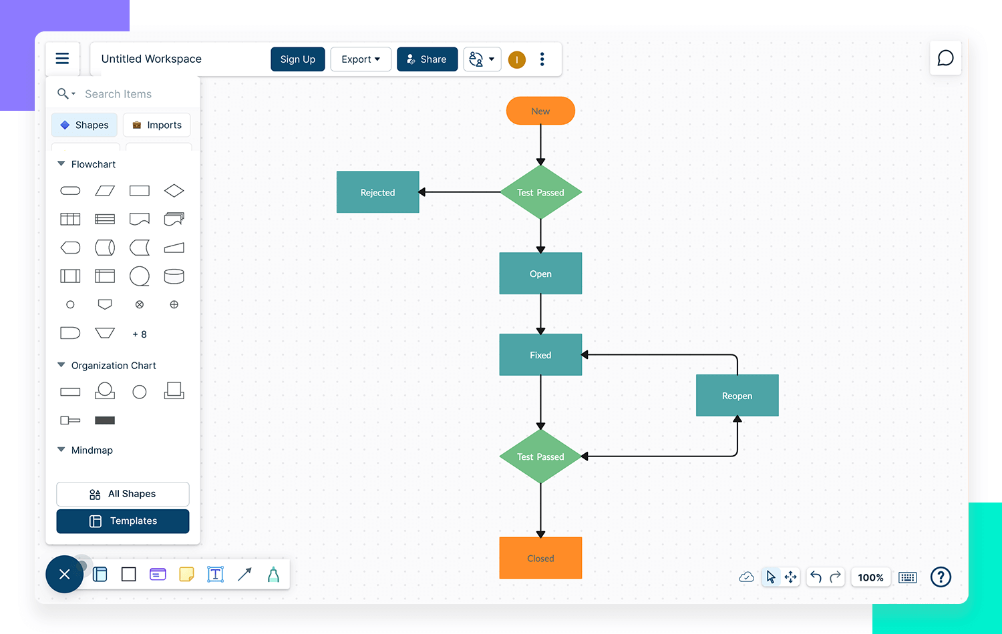Viewport: 1002px width, 634px height.
Task: Collapse the Mindmap section
Action: (61, 450)
